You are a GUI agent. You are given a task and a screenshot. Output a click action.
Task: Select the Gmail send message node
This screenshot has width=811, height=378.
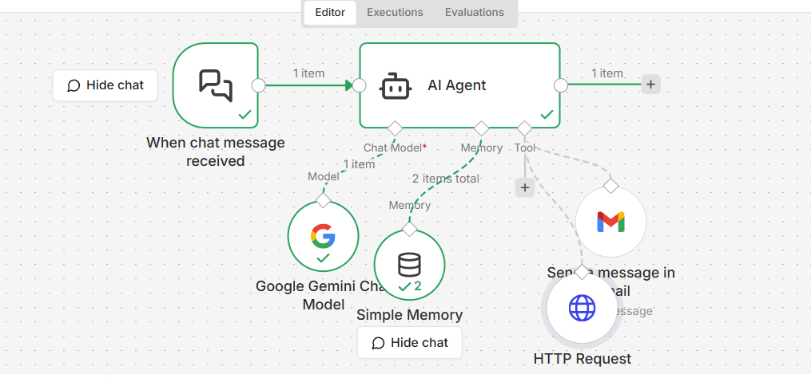[x=610, y=222]
